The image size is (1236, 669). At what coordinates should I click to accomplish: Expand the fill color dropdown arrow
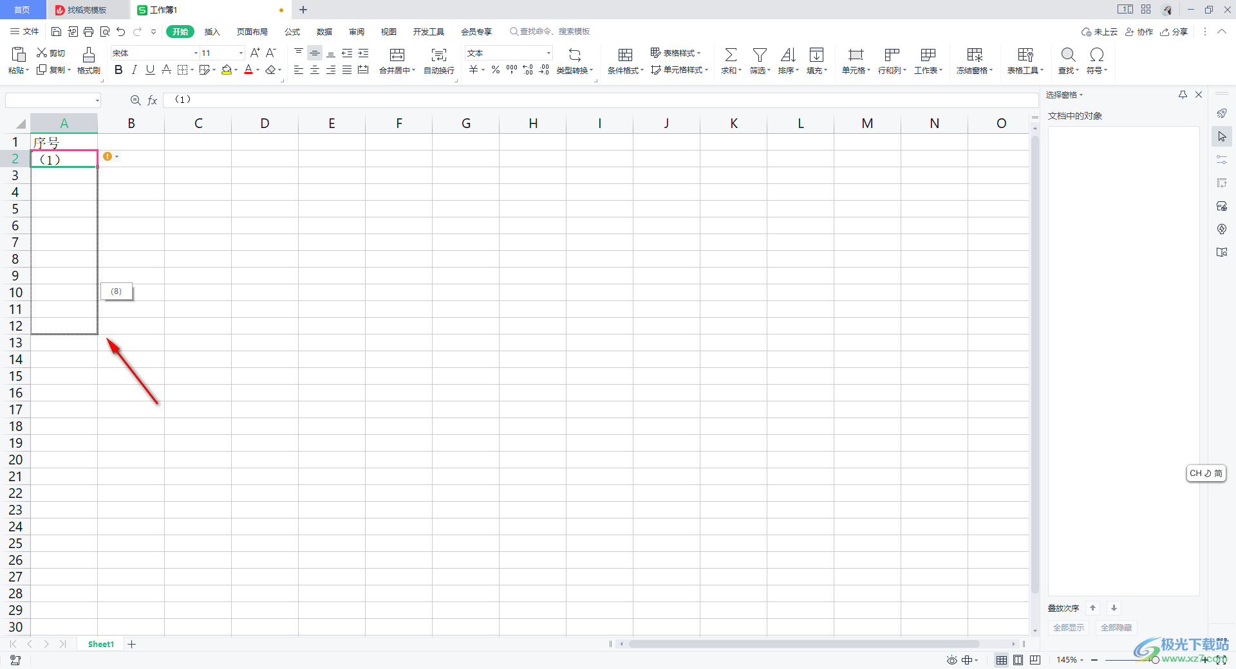coord(236,70)
